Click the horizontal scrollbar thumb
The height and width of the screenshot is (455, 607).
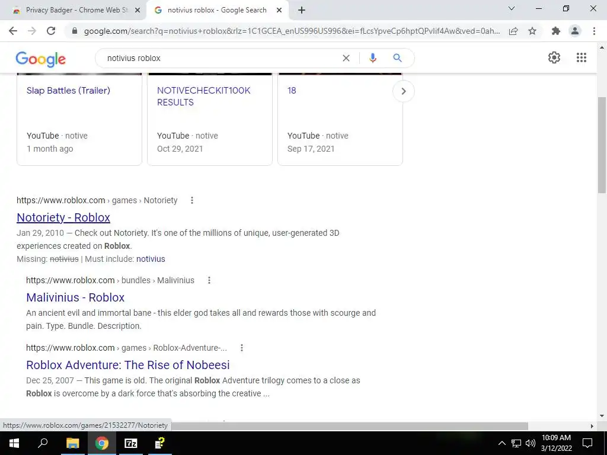coord(350,426)
